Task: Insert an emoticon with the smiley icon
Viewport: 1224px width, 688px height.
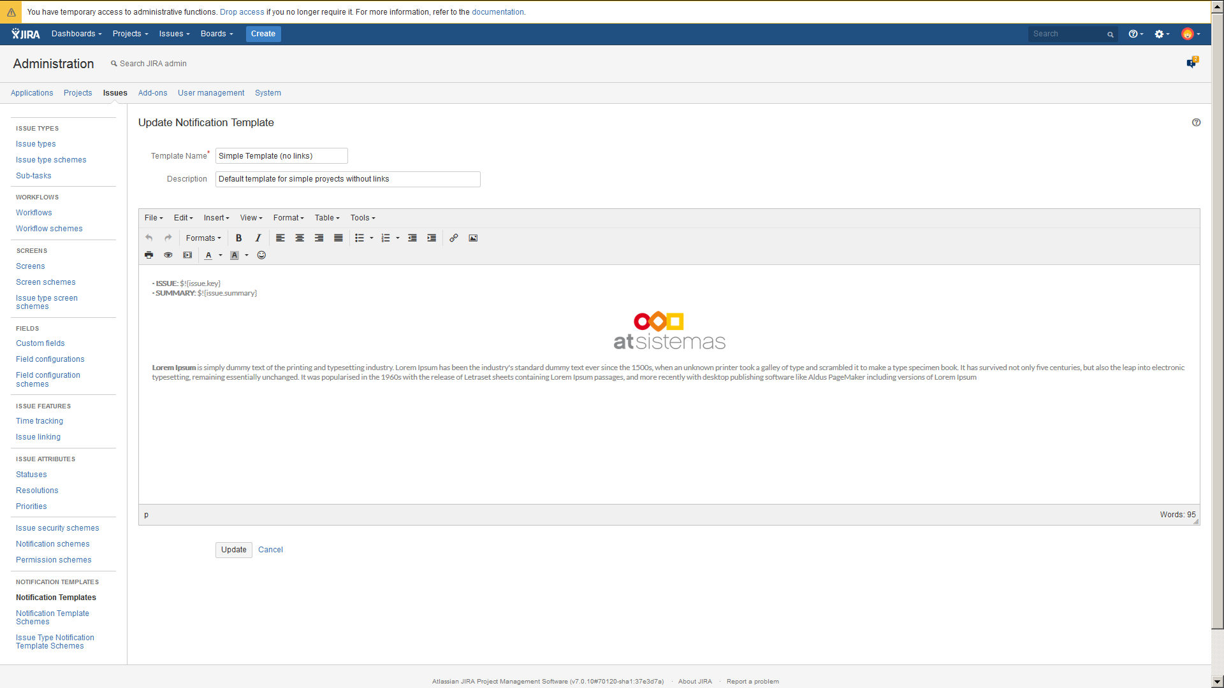Action: click(261, 255)
